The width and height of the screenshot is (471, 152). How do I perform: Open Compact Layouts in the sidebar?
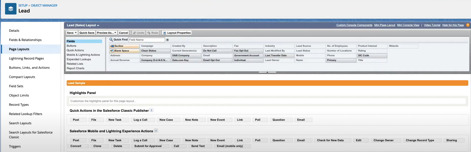pyautogui.click(x=22, y=77)
